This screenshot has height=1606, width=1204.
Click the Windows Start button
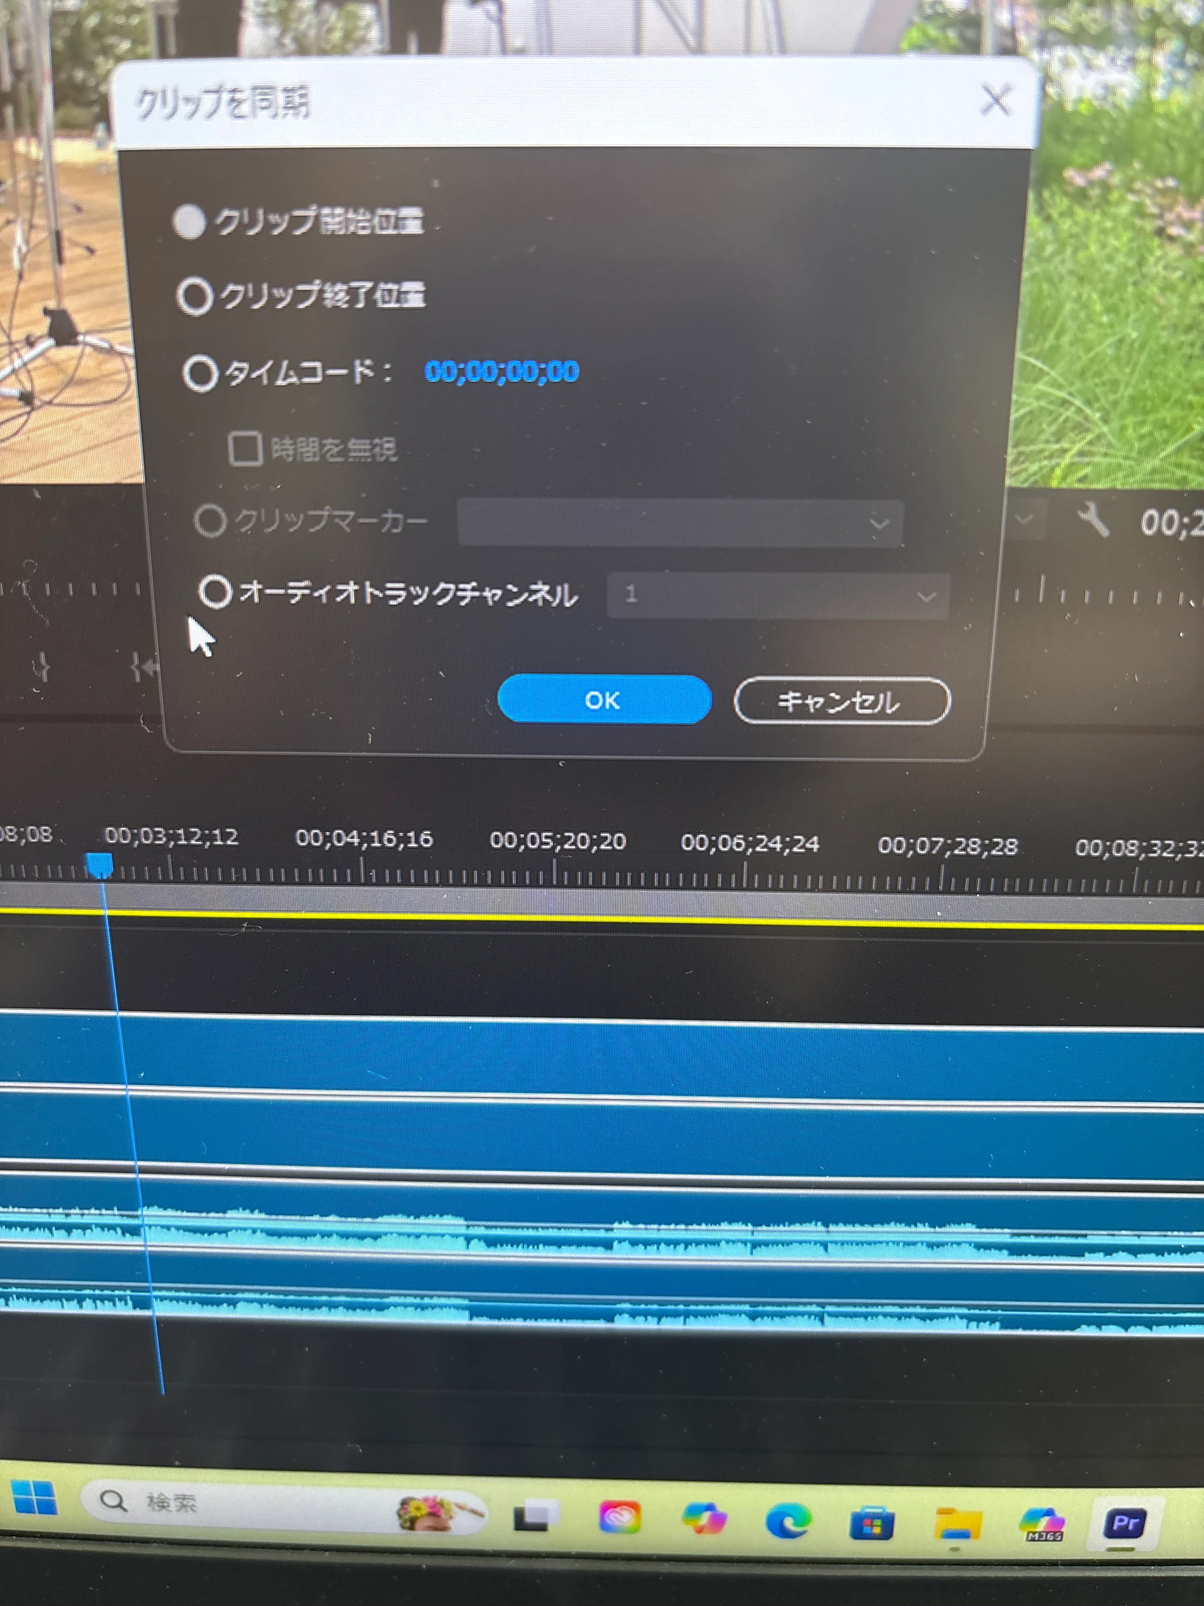point(34,1498)
